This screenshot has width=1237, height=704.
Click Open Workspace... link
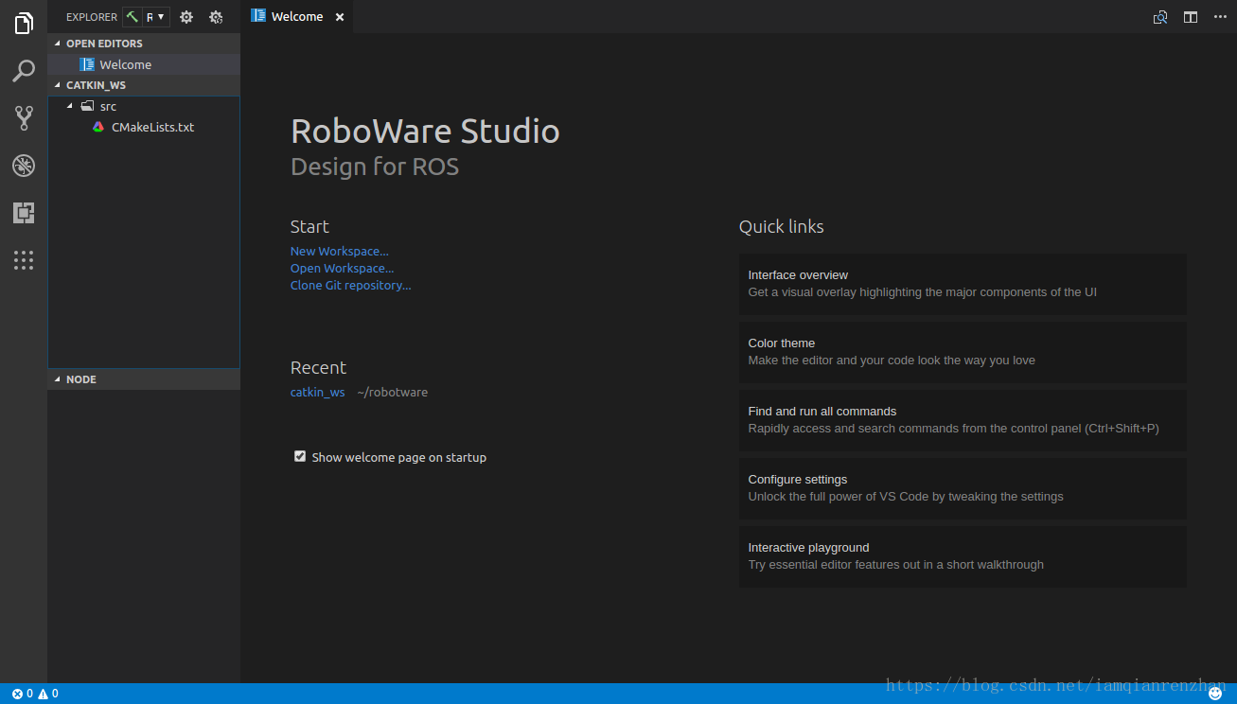tap(342, 269)
